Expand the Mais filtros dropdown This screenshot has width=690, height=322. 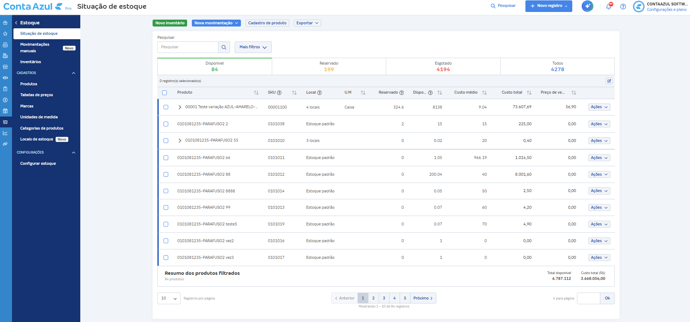click(x=253, y=47)
